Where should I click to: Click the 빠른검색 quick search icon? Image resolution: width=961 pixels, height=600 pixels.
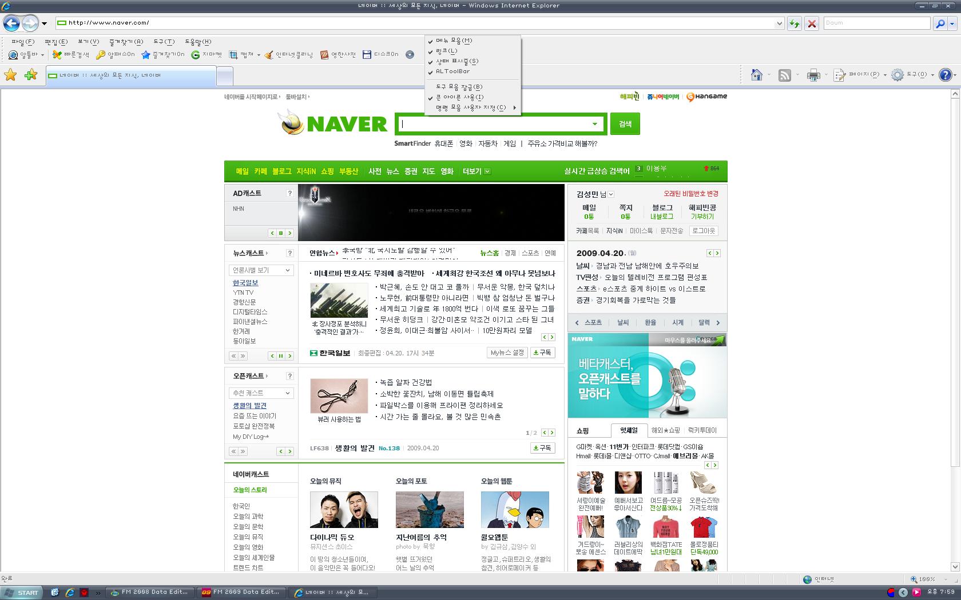pyautogui.click(x=70, y=55)
